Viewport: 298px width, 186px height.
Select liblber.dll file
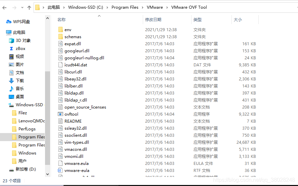pos(74,86)
